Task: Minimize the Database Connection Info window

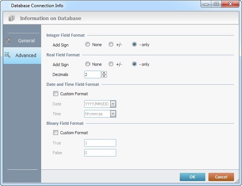Action: [206, 4]
